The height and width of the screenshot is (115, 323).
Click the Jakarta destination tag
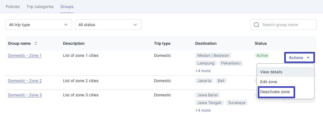coord(204,81)
